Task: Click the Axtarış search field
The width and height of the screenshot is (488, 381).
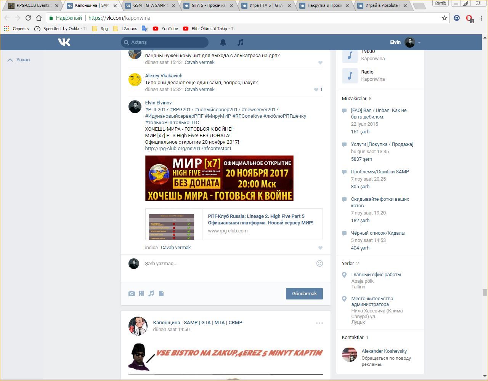Action: (x=165, y=42)
